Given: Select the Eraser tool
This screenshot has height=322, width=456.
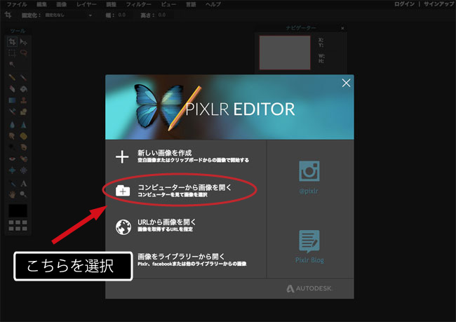Looking at the screenshot, I should 12,88.
